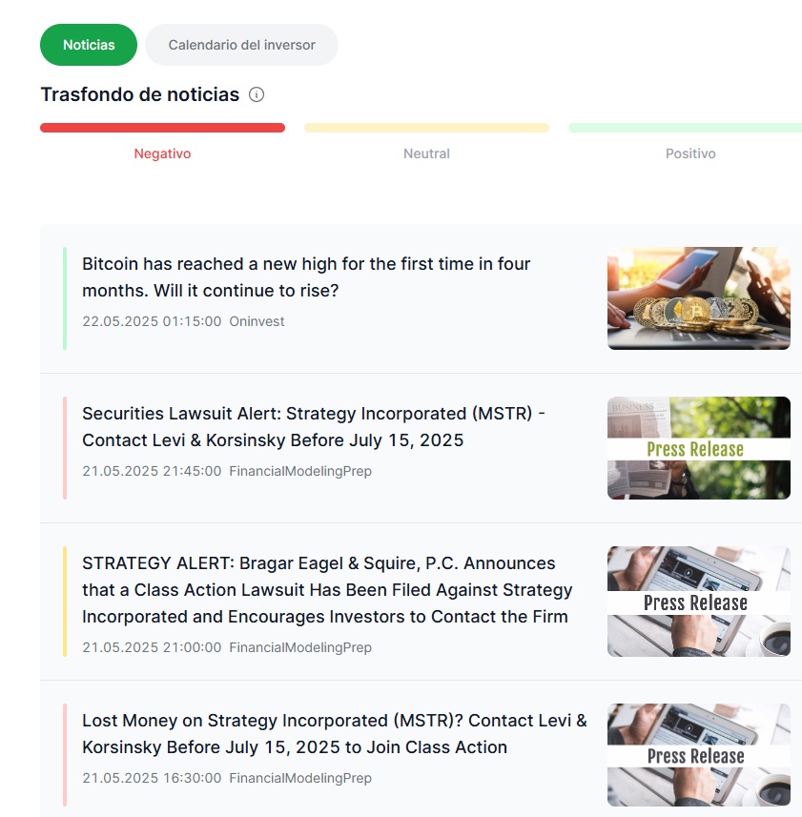The image size is (802, 817).
Task: Select the red Negativo sentiment bar
Action: click(162, 128)
